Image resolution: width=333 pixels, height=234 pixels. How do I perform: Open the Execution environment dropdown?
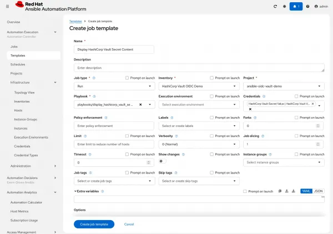tap(199, 105)
